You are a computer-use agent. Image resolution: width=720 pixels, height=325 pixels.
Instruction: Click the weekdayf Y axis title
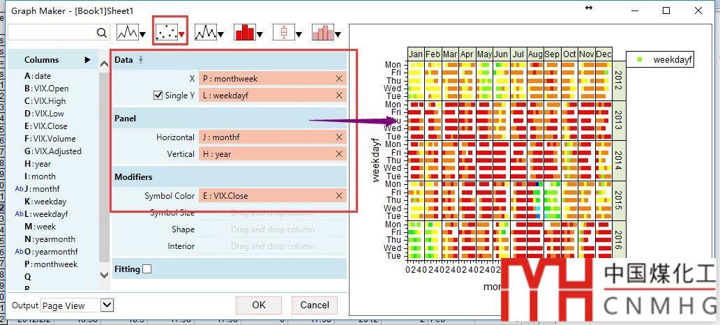pyautogui.click(x=376, y=160)
